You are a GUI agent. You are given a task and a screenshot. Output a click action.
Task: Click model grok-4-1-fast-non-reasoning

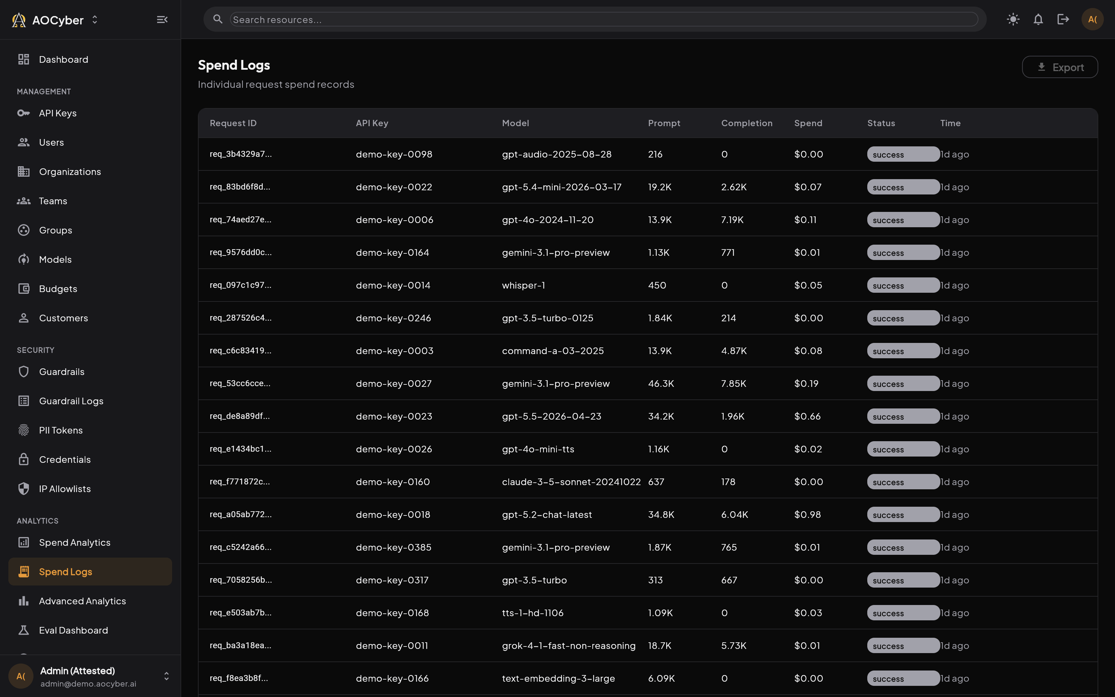[569, 645]
